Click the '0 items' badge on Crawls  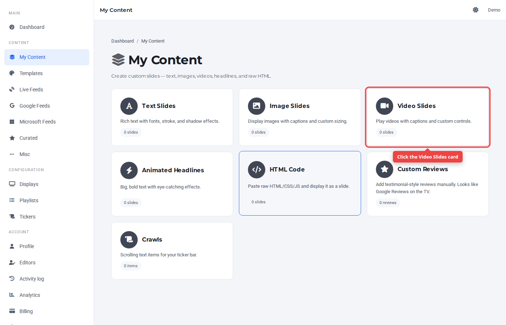[x=131, y=266]
